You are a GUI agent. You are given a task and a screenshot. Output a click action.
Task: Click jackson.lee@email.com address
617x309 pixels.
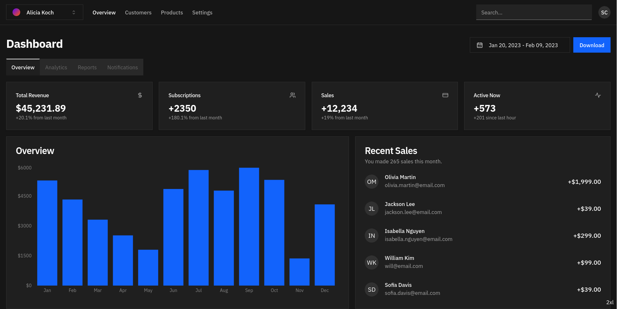click(413, 212)
